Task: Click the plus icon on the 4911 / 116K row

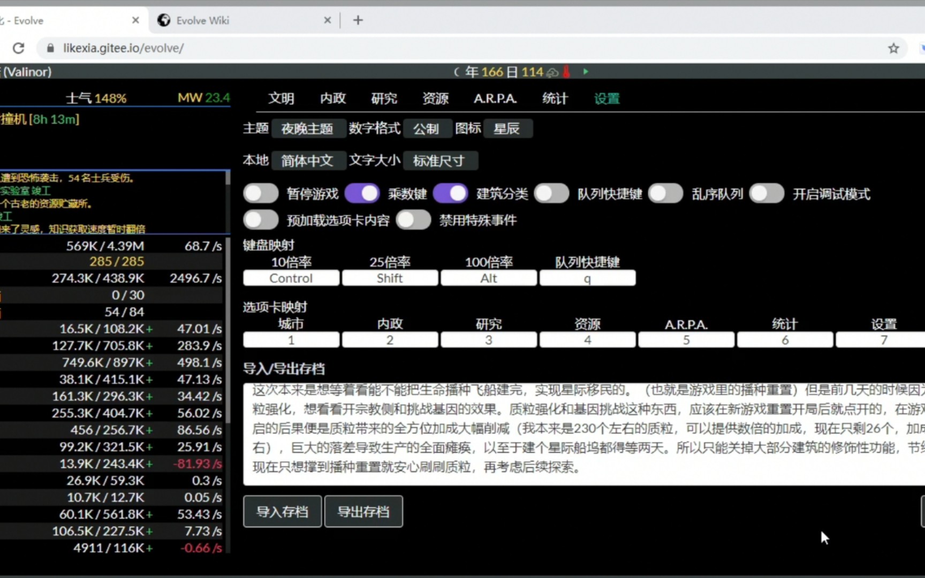Action: tap(149, 549)
